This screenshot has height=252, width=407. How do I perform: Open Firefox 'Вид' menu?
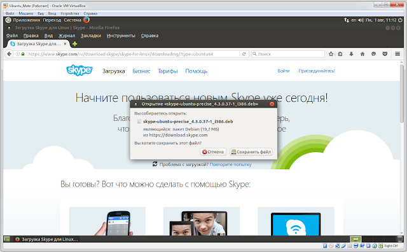(48, 36)
